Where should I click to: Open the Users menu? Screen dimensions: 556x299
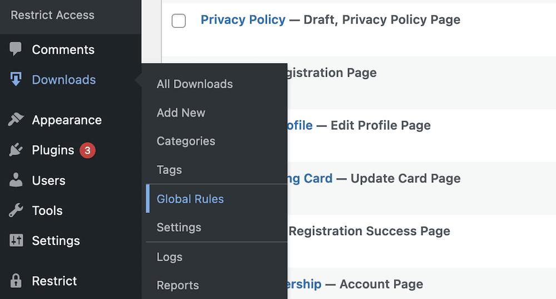click(48, 181)
